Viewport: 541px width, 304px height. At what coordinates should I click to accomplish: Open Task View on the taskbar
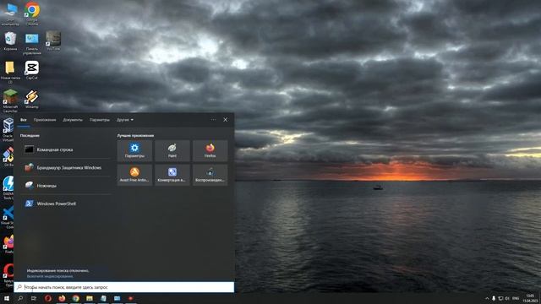(x=34, y=298)
